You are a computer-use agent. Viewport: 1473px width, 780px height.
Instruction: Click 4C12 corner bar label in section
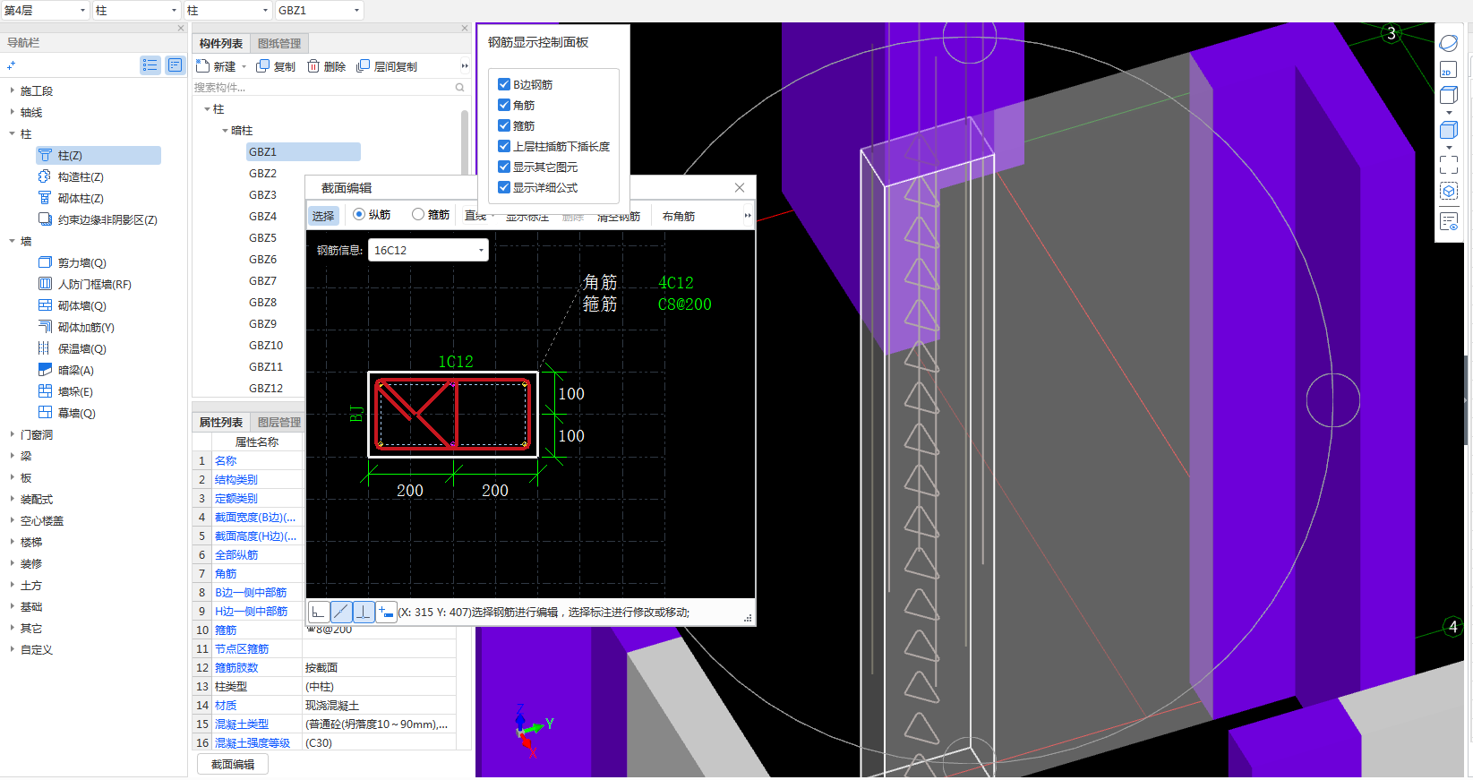[676, 283]
